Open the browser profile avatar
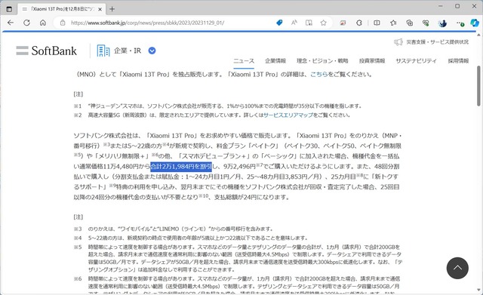The image size is (483, 295). pos(442,23)
